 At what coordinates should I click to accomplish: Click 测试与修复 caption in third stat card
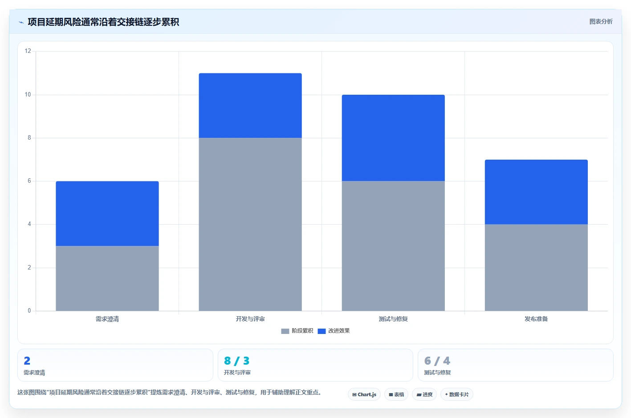click(x=437, y=373)
